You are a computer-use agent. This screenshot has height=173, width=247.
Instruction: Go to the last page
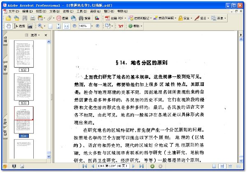coord(142,166)
